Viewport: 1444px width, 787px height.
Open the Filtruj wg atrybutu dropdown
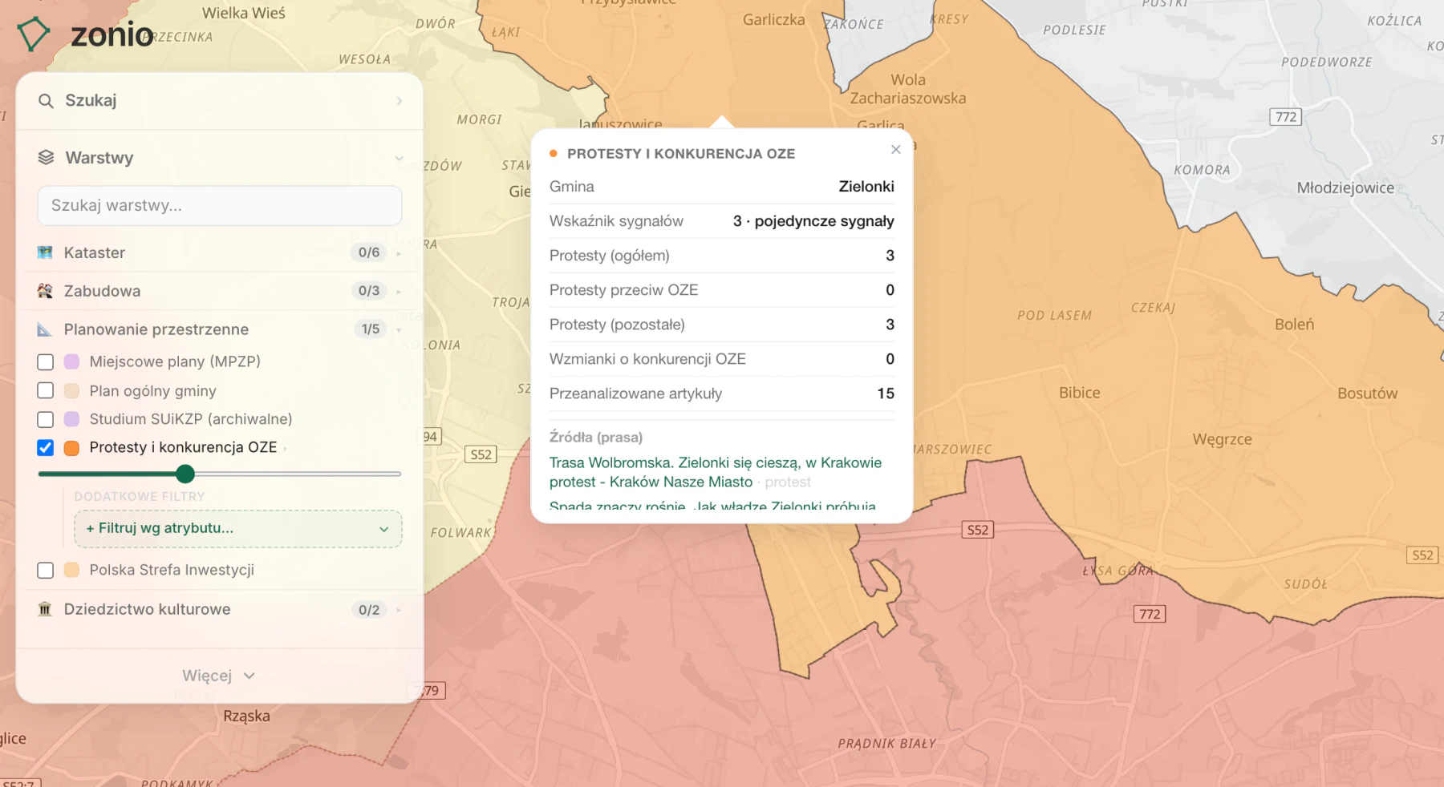coord(238,529)
